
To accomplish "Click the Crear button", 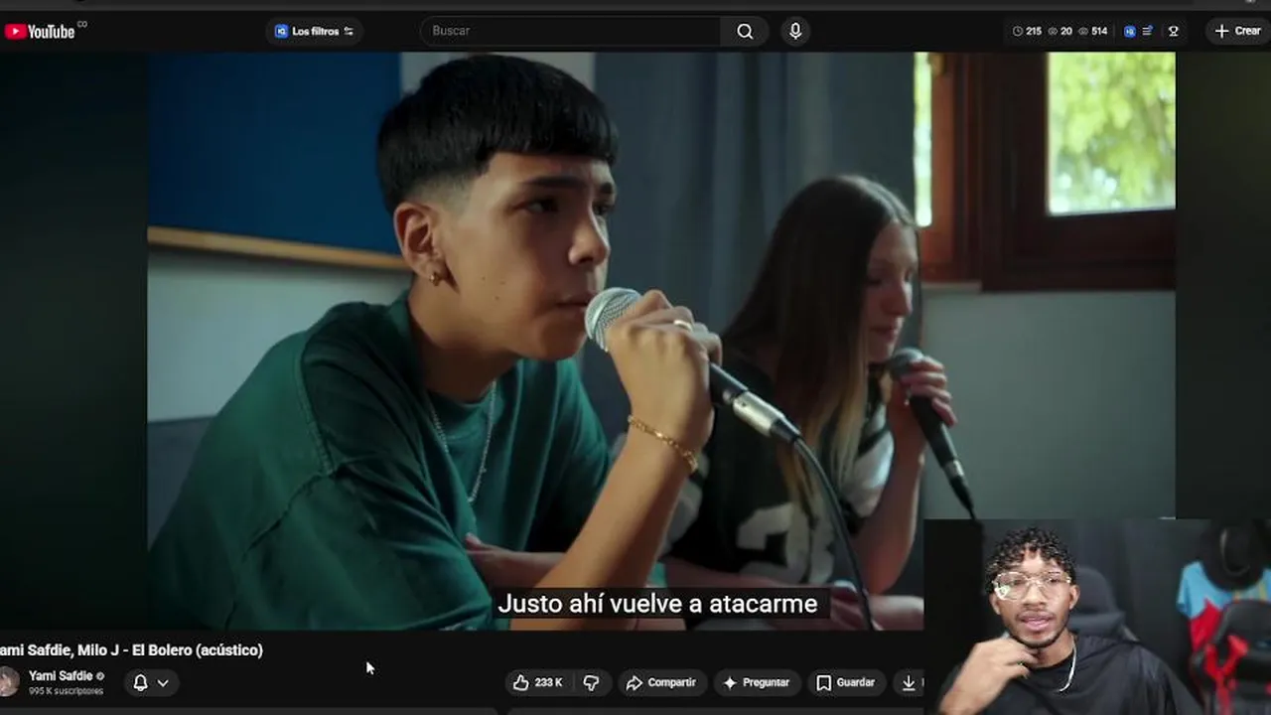I will (1237, 31).
